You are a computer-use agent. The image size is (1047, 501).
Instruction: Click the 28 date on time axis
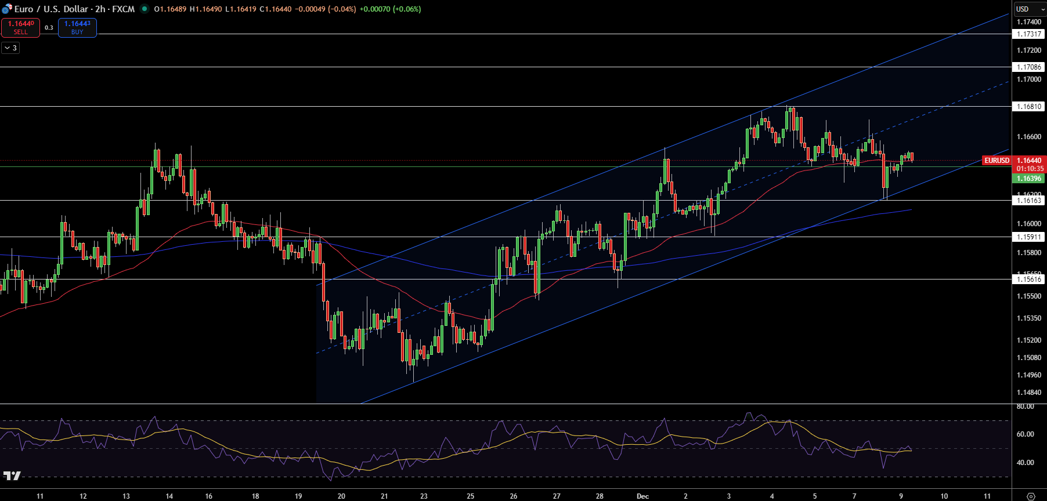tap(600, 496)
